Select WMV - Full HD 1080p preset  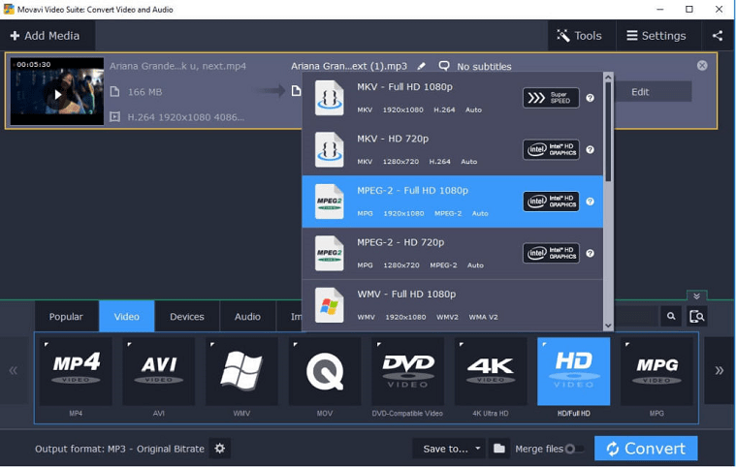click(x=453, y=305)
